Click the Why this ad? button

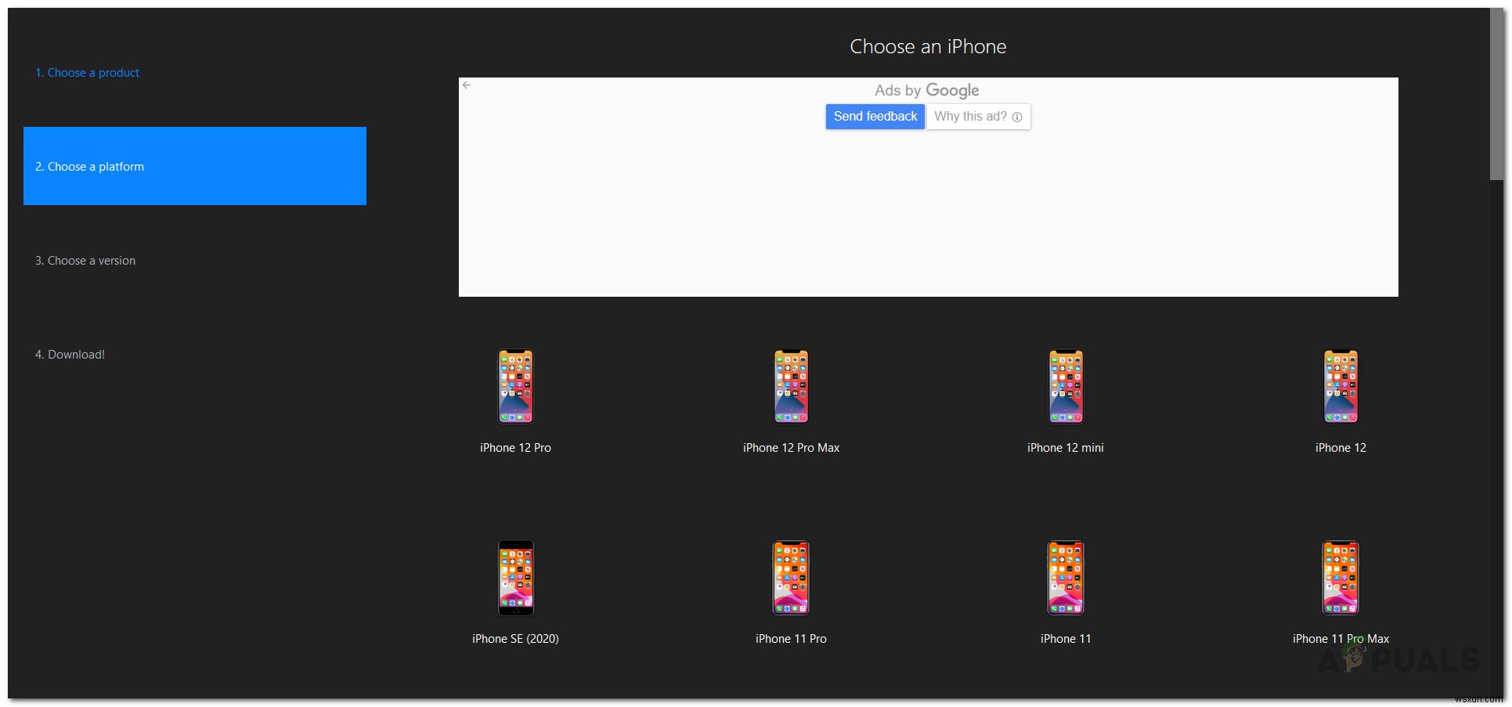[x=972, y=116]
